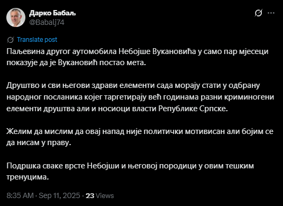This screenshot has height=206, width=283.
Task: Click the paragraph starting with Подршка сваке врсте
Action: pyautogui.click(x=130, y=171)
